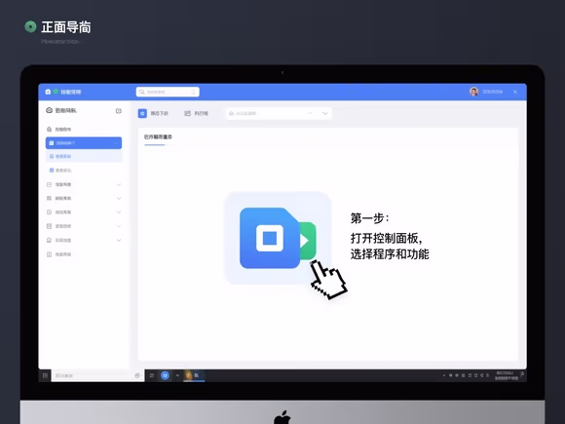
Task: Collapse the chevron on the blue highlighted group
Action: coord(116,143)
